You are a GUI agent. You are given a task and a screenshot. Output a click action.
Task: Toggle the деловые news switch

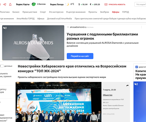pos(2,66)
